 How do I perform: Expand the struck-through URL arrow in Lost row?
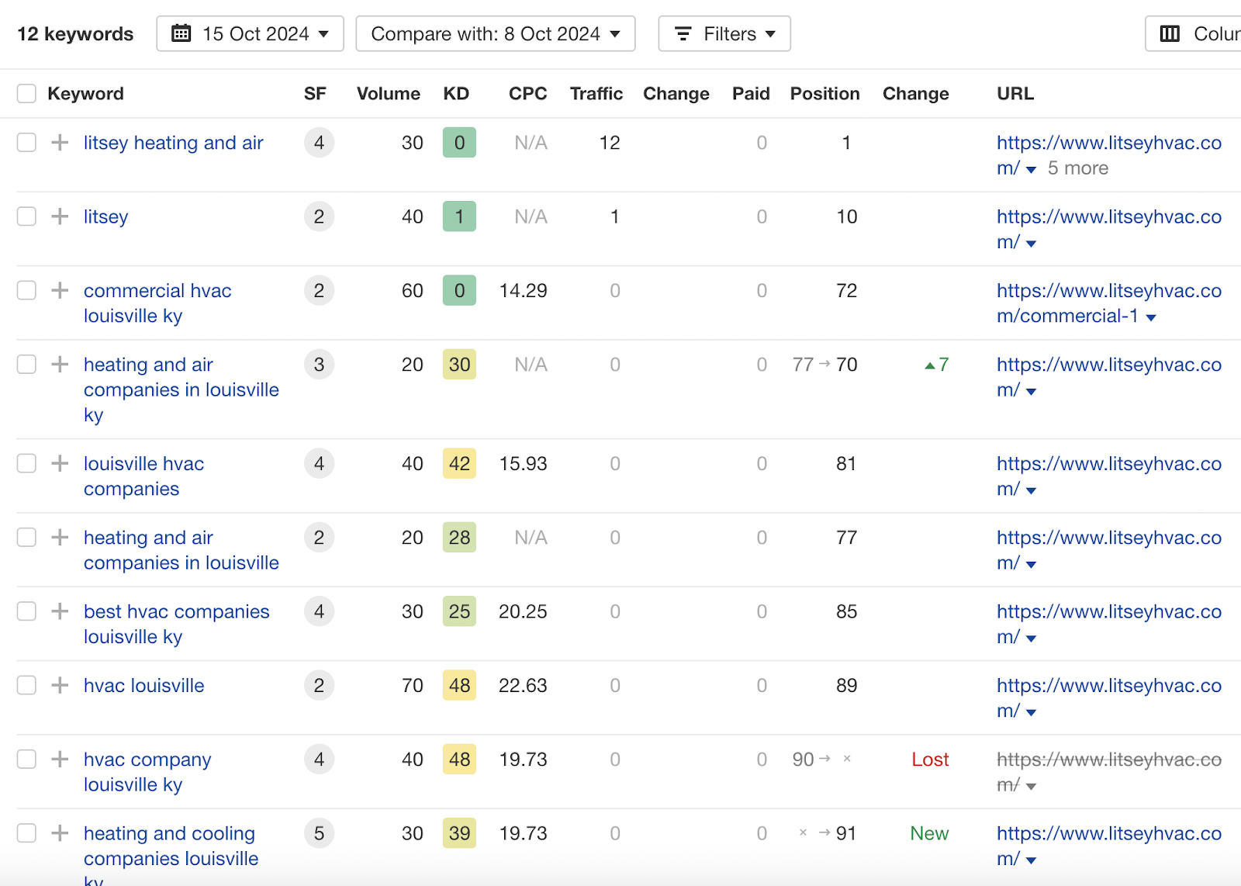(x=1031, y=786)
